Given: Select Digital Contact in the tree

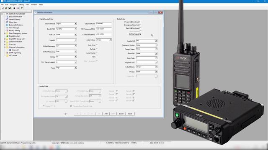Looking at the screenshot, I should click(x=15, y=36).
